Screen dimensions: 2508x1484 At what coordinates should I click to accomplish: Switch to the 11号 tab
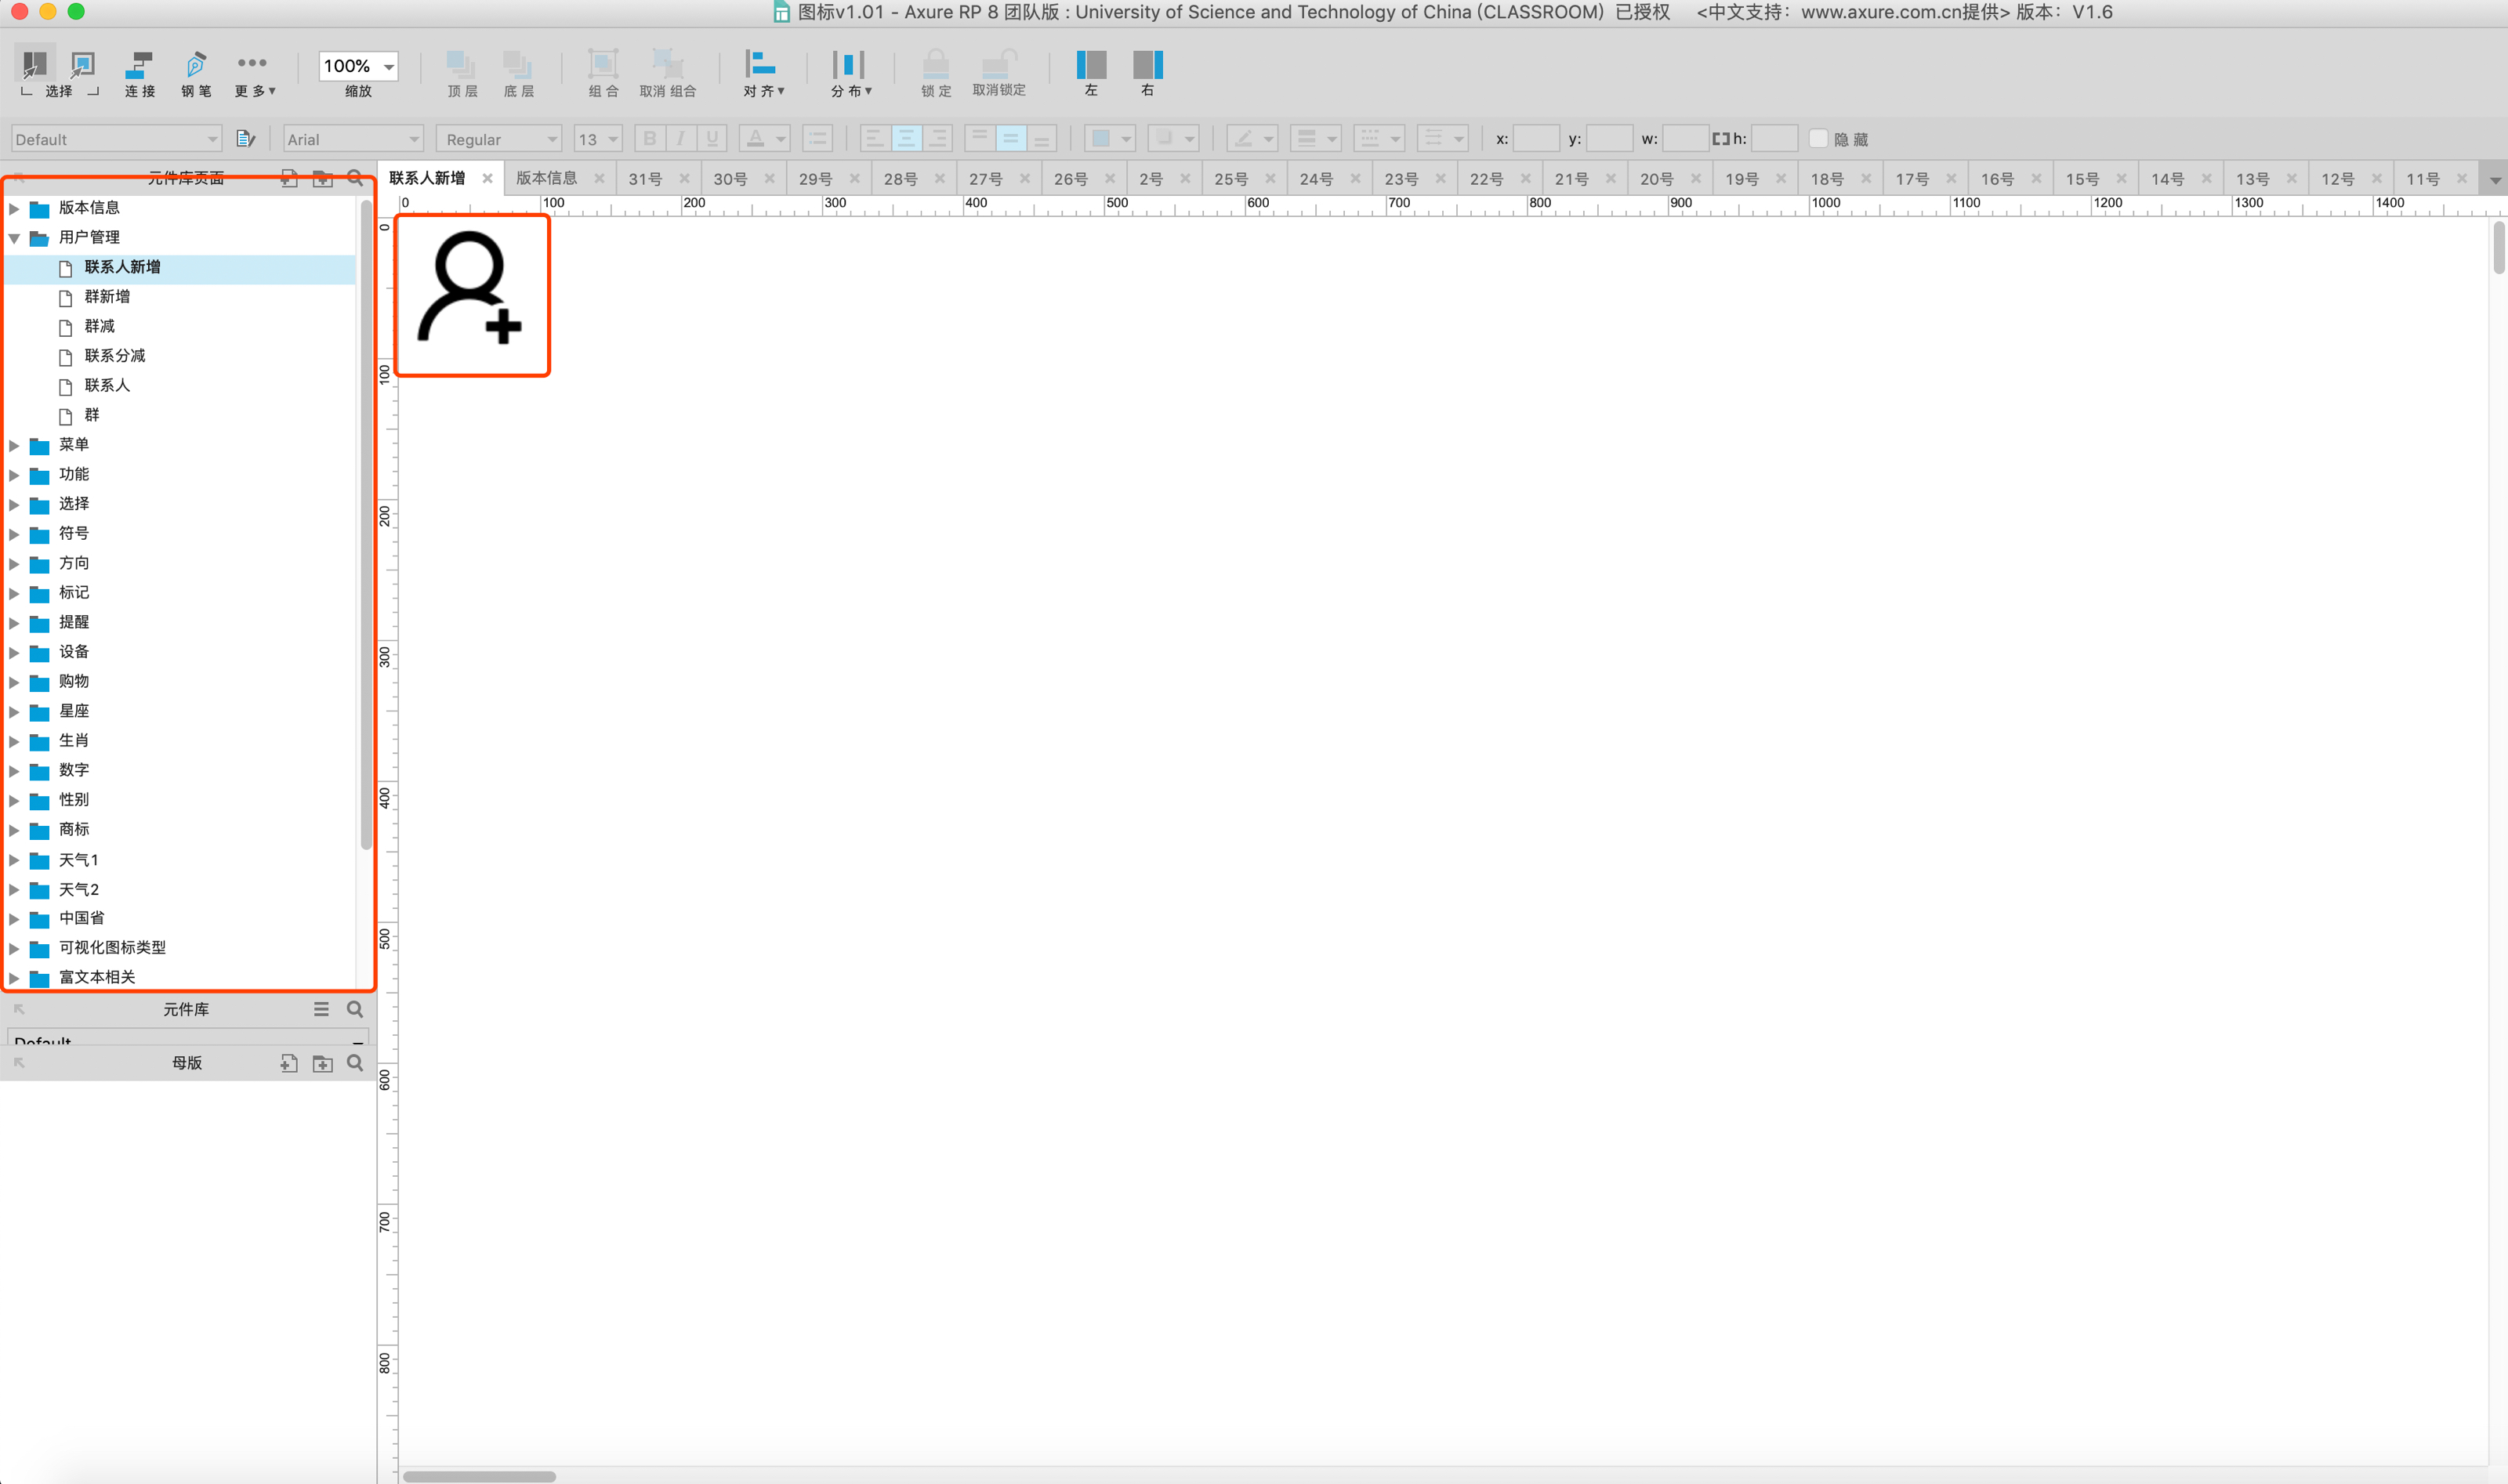[x=2422, y=178]
